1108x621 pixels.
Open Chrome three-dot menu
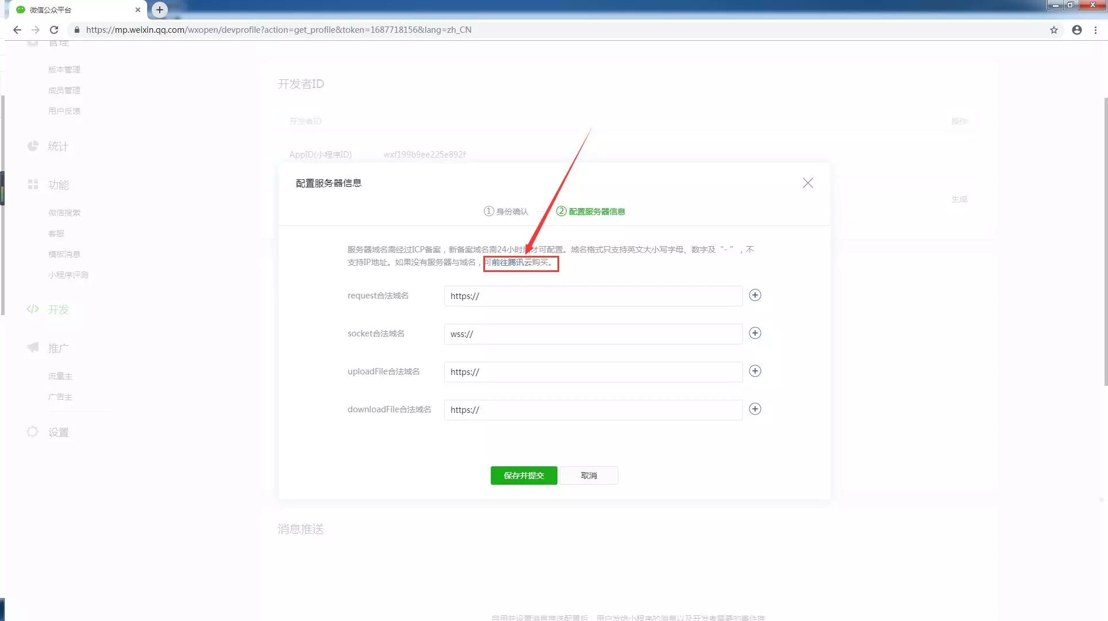pyautogui.click(x=1095, y=30)
